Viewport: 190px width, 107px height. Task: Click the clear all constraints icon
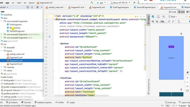click(x=169, y=21)
